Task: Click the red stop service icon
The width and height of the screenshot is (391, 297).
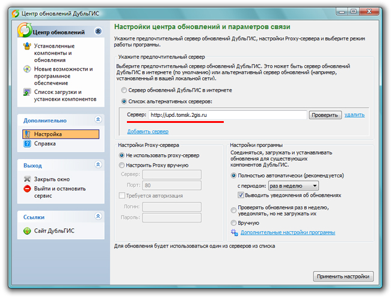Action: (27, 189)
